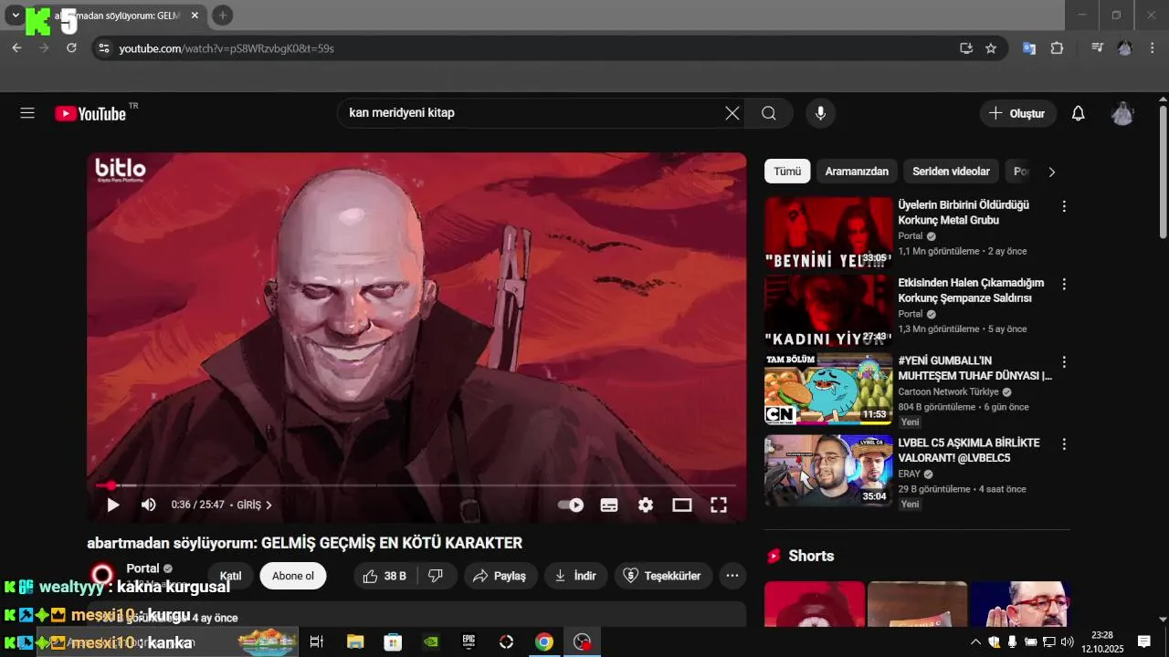Open the LVBEL C5 Valorant video thumbnail

(x=828, y=471)
